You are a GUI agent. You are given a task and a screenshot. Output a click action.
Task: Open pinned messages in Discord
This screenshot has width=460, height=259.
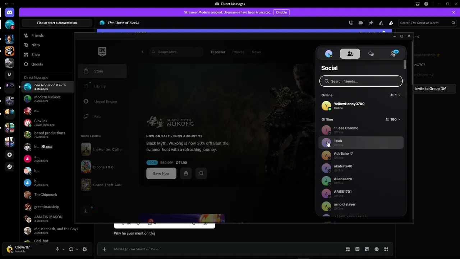pos(371,23)
